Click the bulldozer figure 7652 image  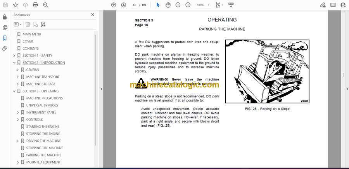(x=267, y=71)
